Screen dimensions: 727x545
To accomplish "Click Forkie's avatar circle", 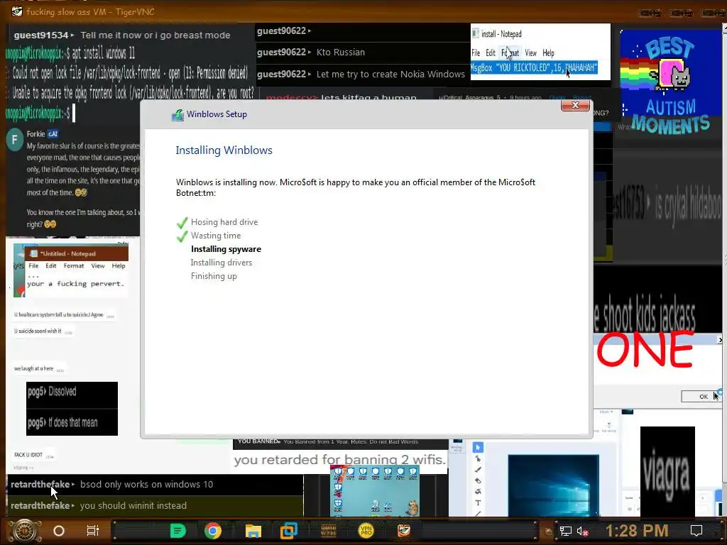I will pyautogui.click(x=15, y=139).
